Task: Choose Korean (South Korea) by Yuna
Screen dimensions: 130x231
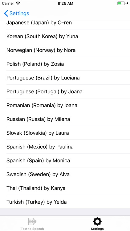Action: (65, 36)
